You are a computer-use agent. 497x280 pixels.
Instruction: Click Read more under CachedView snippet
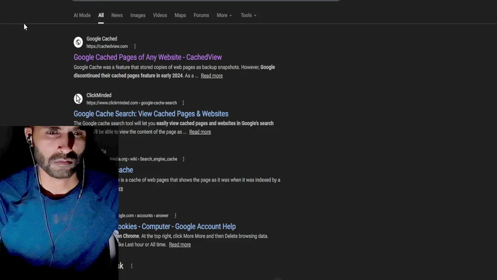212,76
